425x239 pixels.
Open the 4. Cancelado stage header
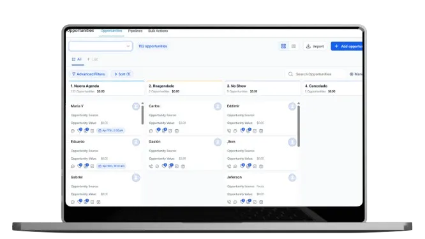(x=333, y=88)
